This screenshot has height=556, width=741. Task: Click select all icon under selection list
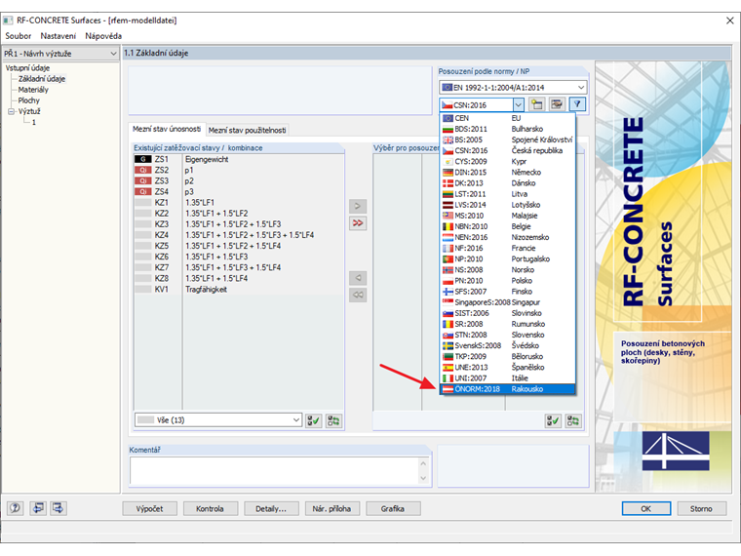[x=553, y=420]
